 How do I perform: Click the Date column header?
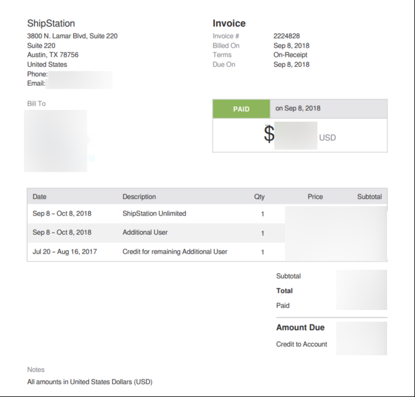(x=39, y=196)
